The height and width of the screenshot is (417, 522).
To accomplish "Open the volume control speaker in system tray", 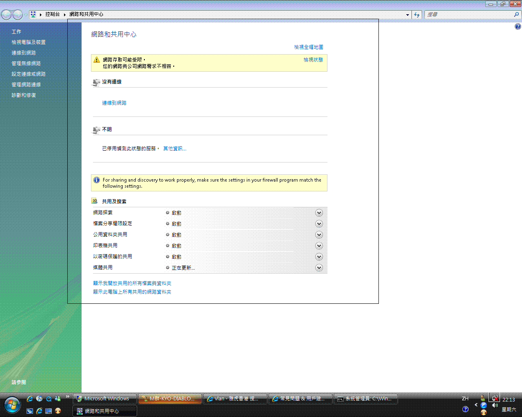I will [x=495, y=406].
